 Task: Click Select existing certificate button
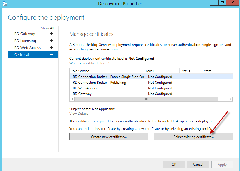(x=193, y=137)
